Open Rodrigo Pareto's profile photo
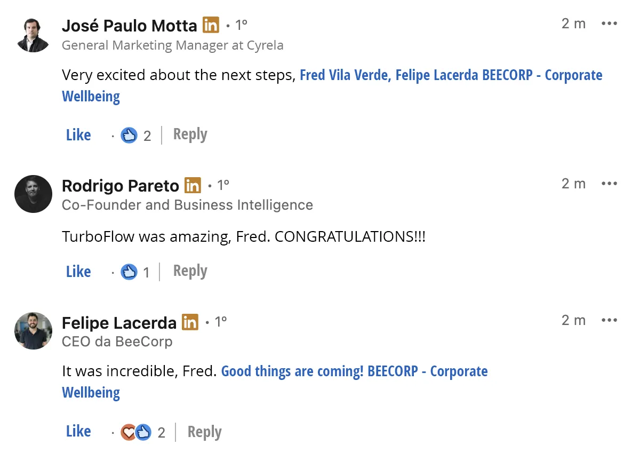Screen dimensions: 640x460 coord(33,194)
